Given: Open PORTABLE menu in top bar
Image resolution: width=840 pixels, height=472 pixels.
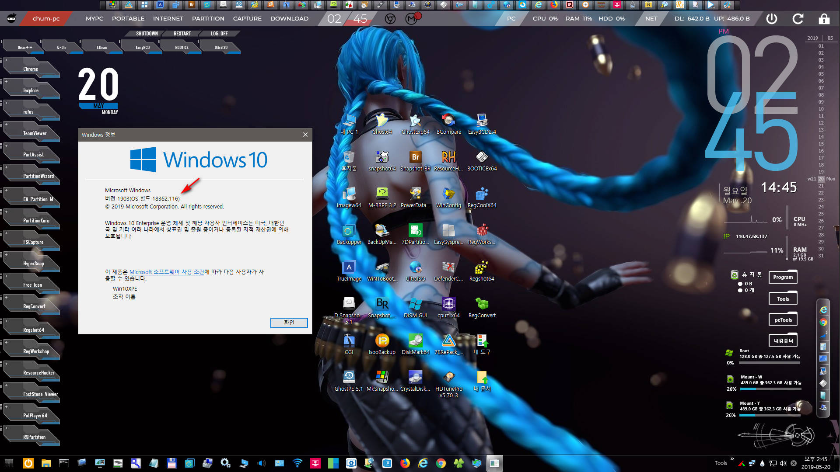Looking at the screenshot, I should (128, 19).
